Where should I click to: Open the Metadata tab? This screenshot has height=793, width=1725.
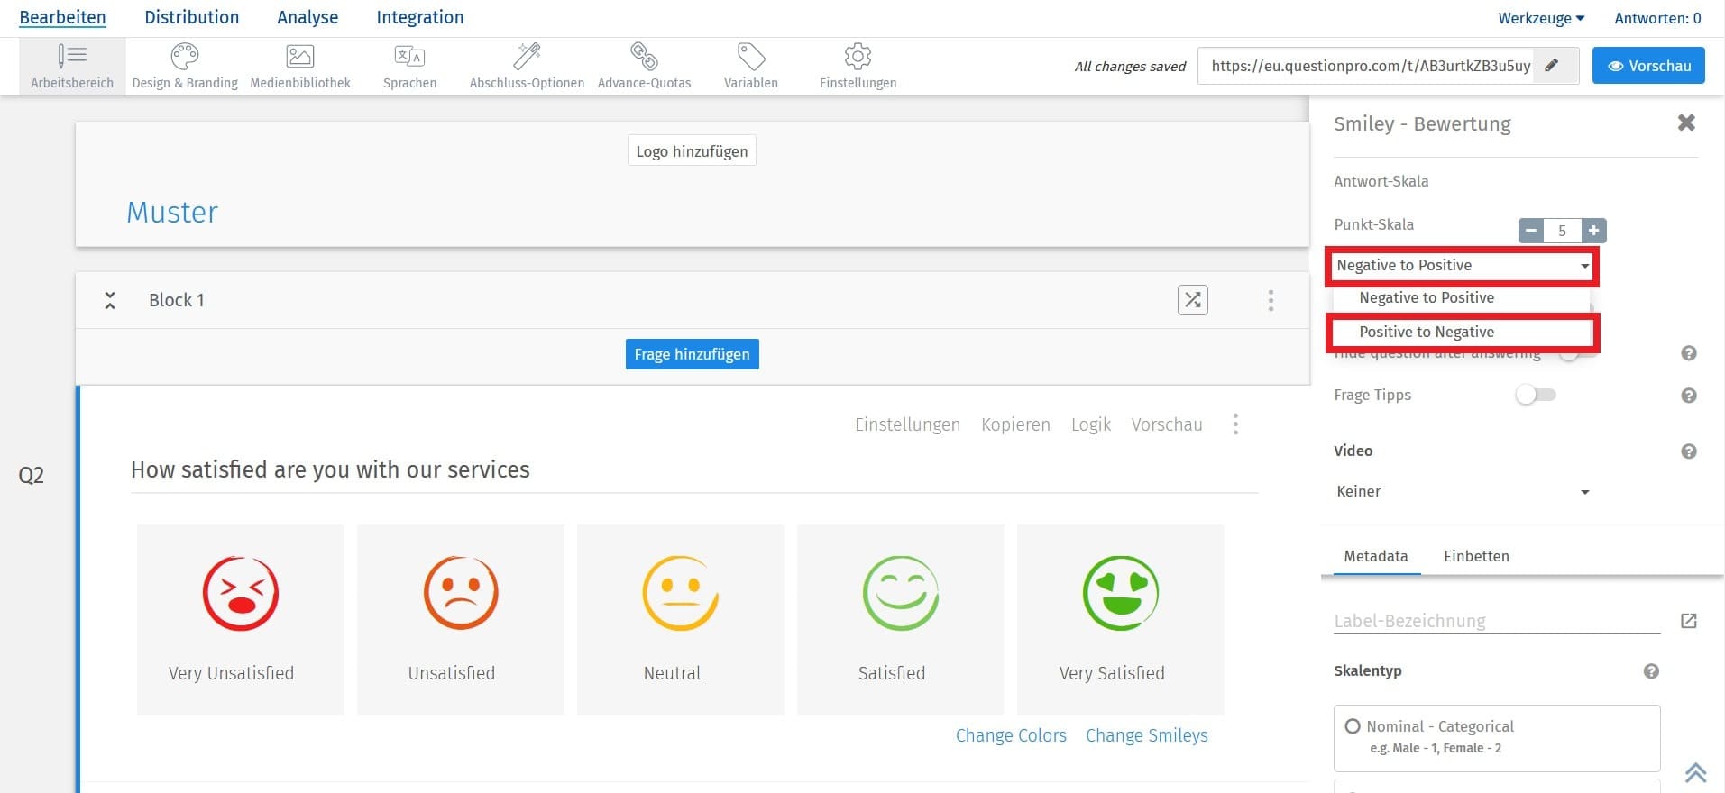pyautogui.click(x=1375, y=556)
